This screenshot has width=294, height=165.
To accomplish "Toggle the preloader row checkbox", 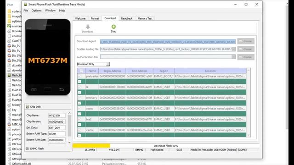I will (x=79, y=76).
